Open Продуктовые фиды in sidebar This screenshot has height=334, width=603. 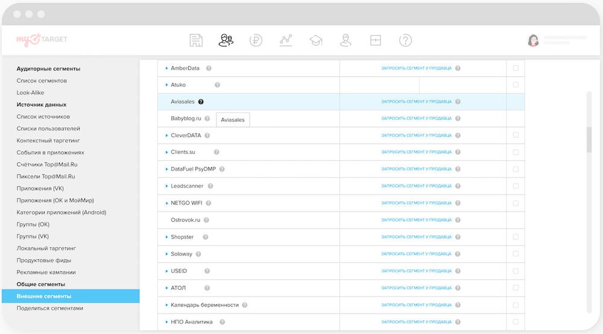click(x=44, y=260)
